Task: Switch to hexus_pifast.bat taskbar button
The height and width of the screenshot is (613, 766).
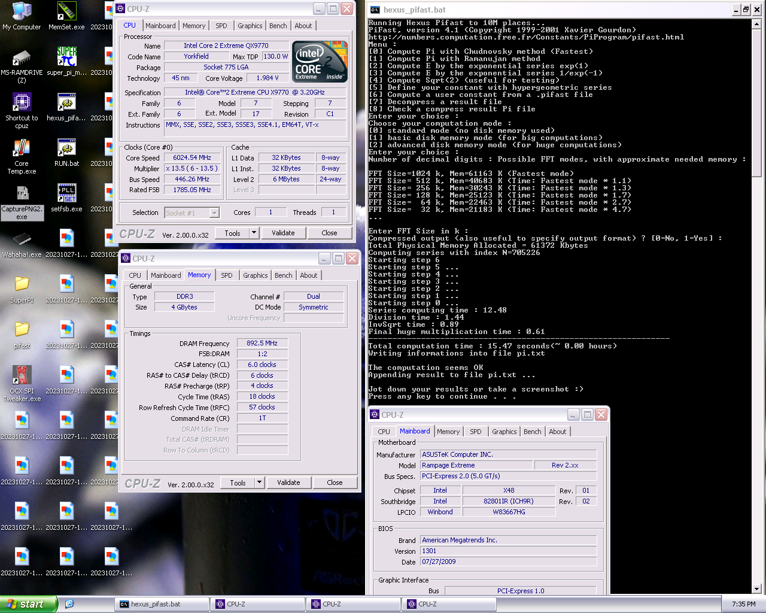Action: (162, 604)
